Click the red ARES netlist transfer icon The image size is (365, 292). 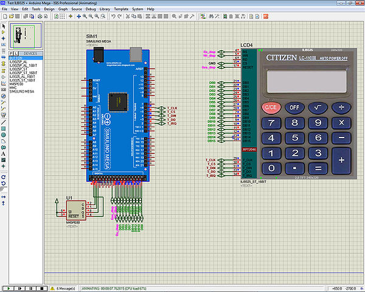click(x=266, y=16)
